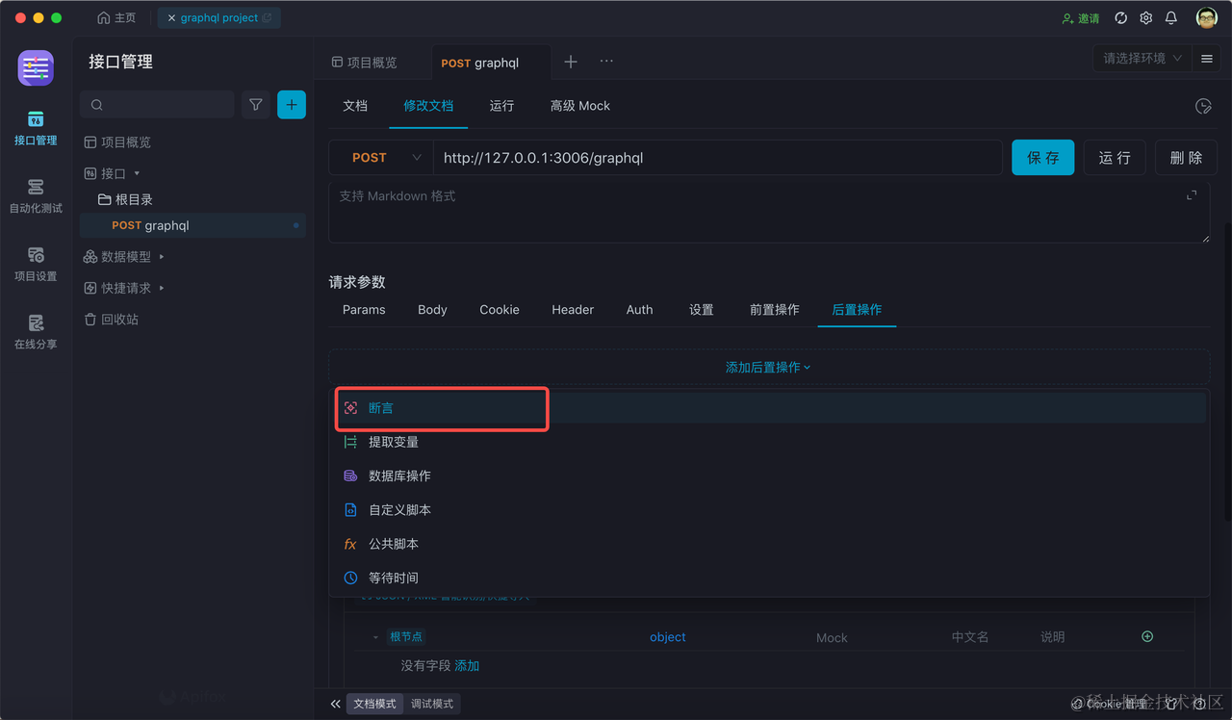Open the 自动化测试 panel from sidebar
Image resolution: width=1232 pixels, height=720 pixels.
[x=36, y=195]
